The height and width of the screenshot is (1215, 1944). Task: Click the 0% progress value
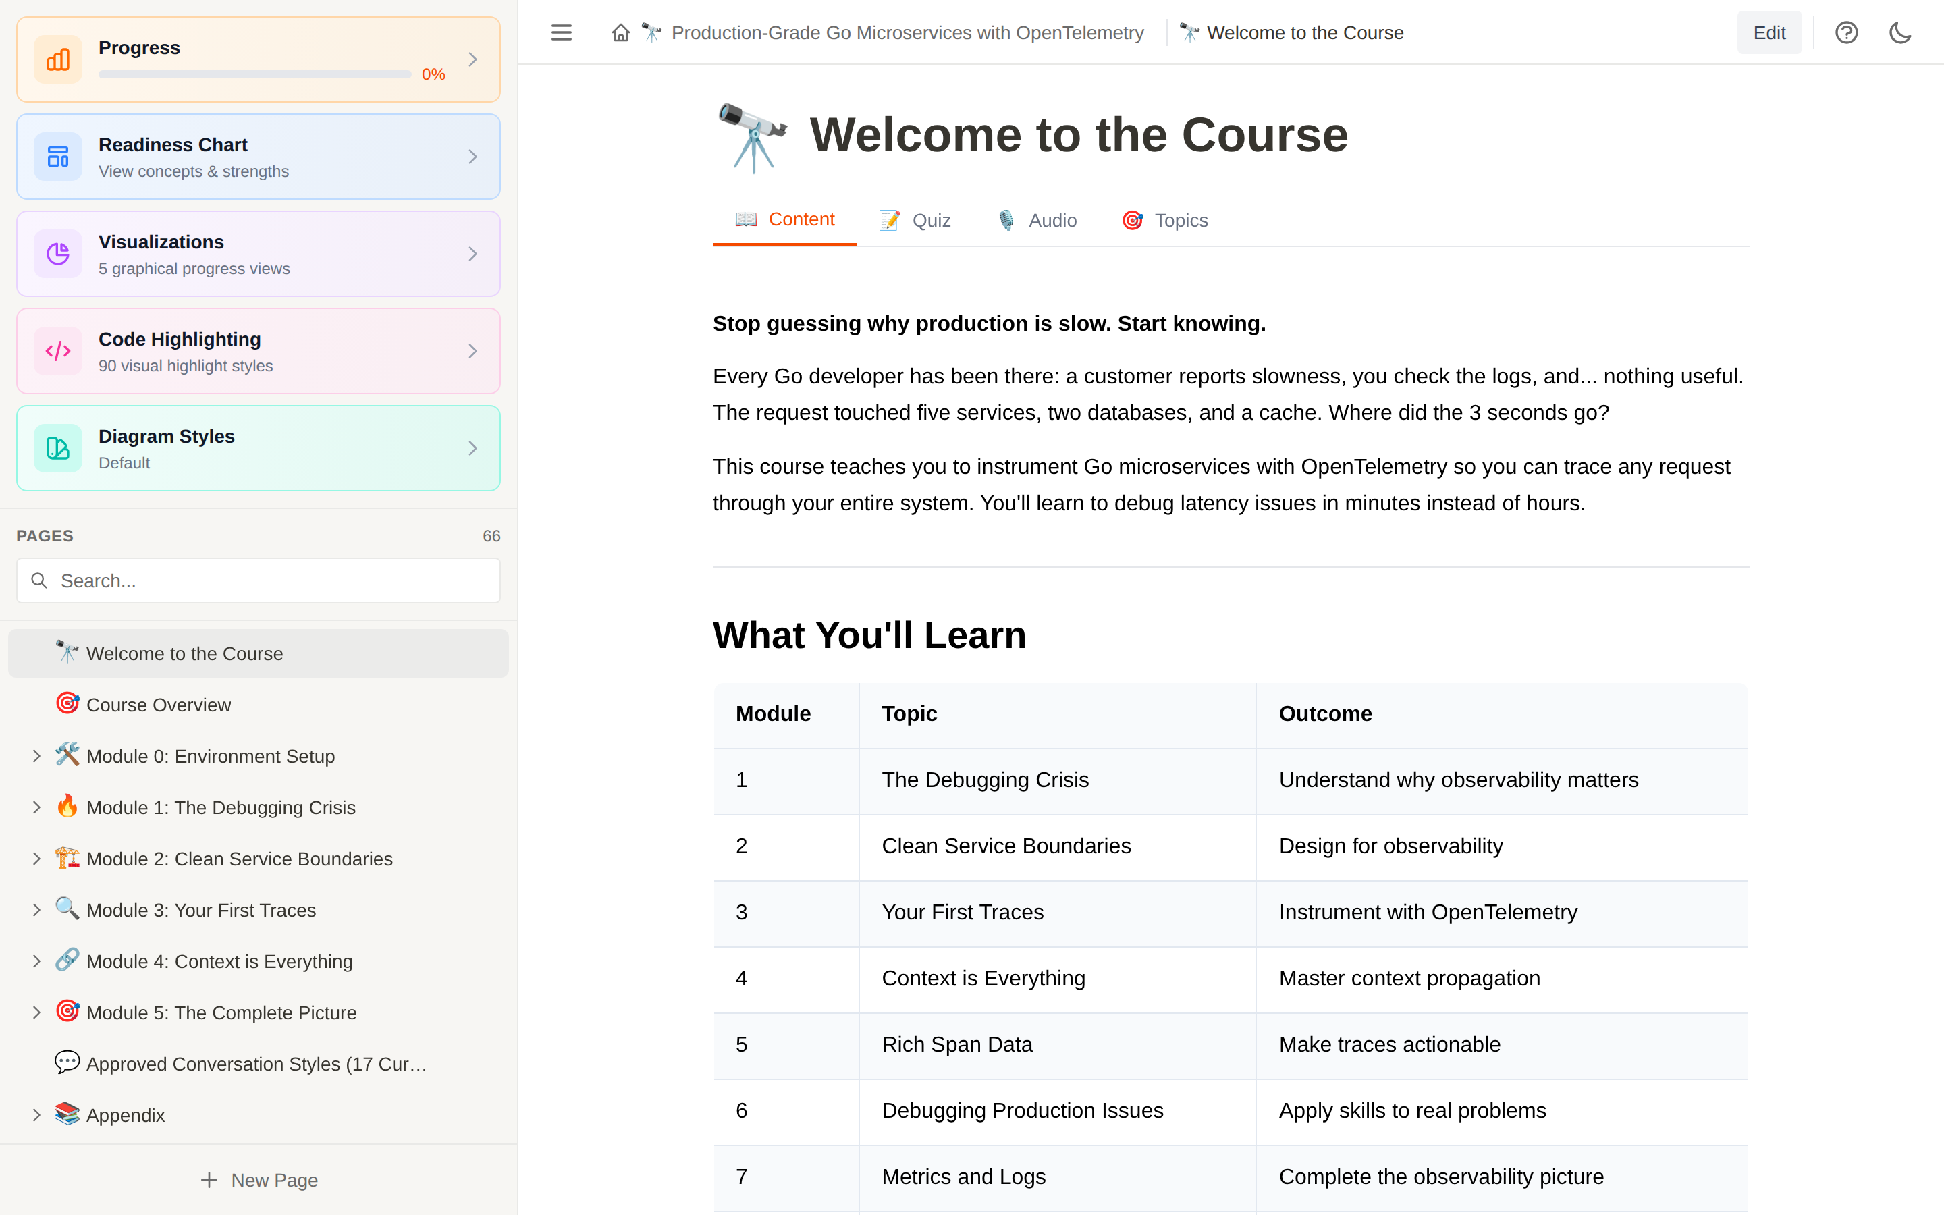(433, 74)
